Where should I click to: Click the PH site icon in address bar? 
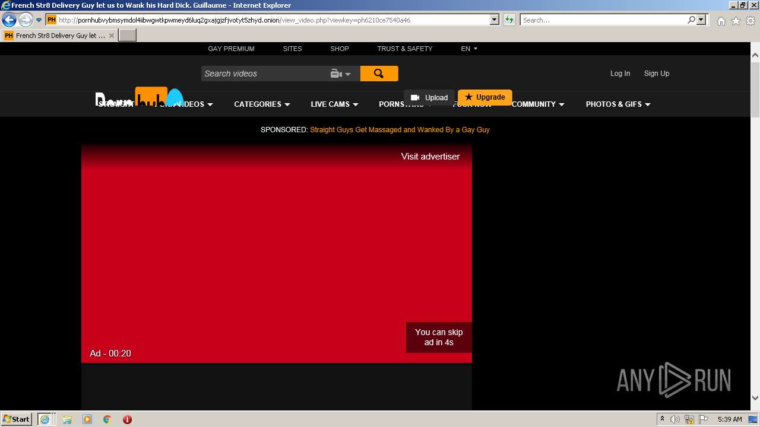coord(52,20)
